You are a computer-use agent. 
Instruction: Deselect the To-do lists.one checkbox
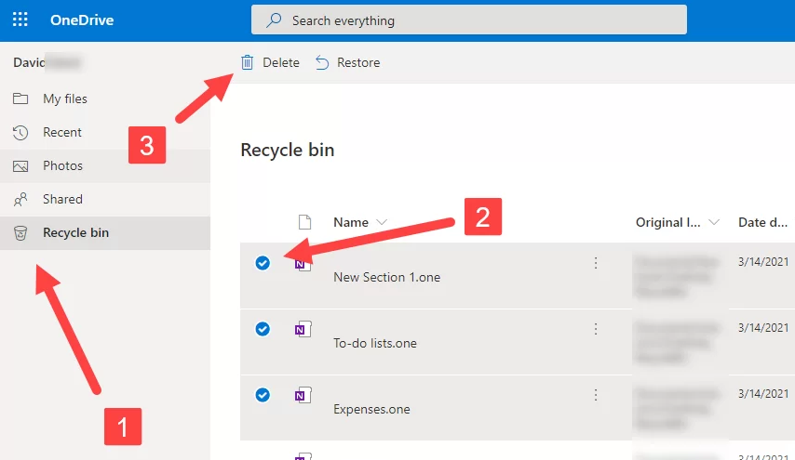point(263,329)
